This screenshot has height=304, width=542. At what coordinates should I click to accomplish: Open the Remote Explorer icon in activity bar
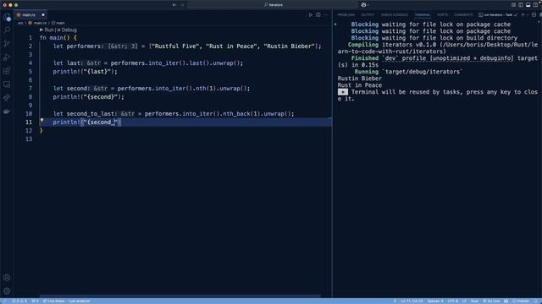[7, 84]
